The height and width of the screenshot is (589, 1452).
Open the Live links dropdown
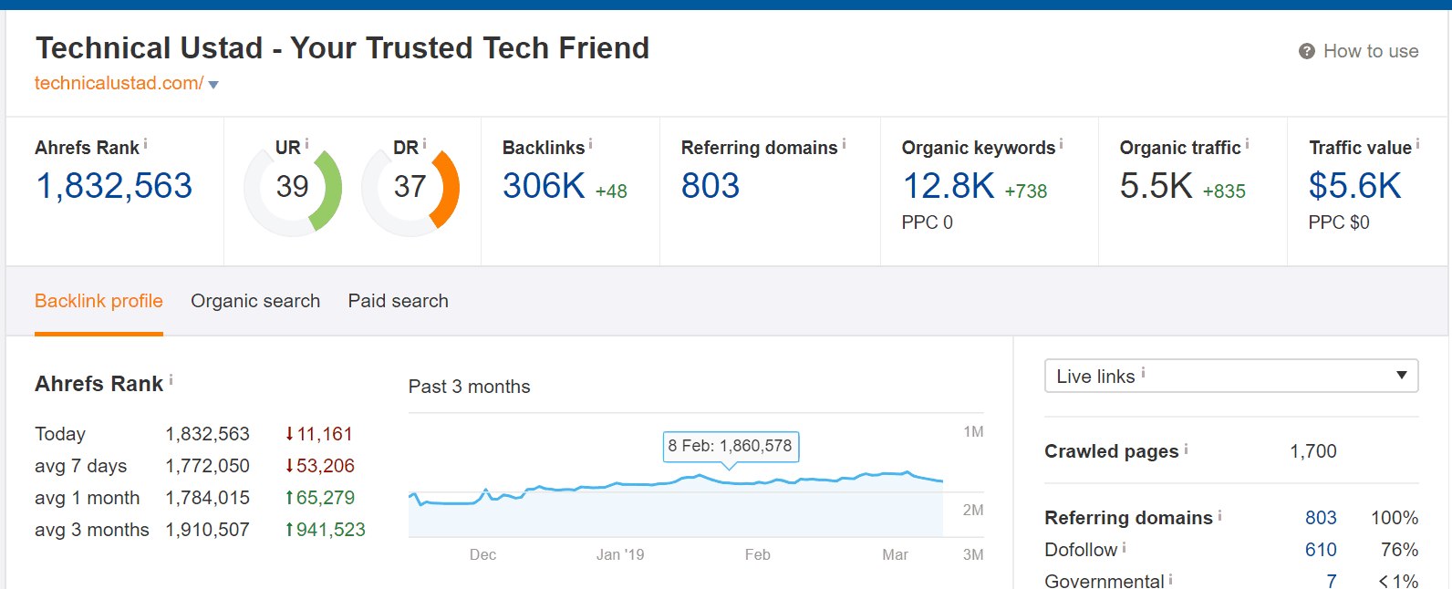point(1231,376)
